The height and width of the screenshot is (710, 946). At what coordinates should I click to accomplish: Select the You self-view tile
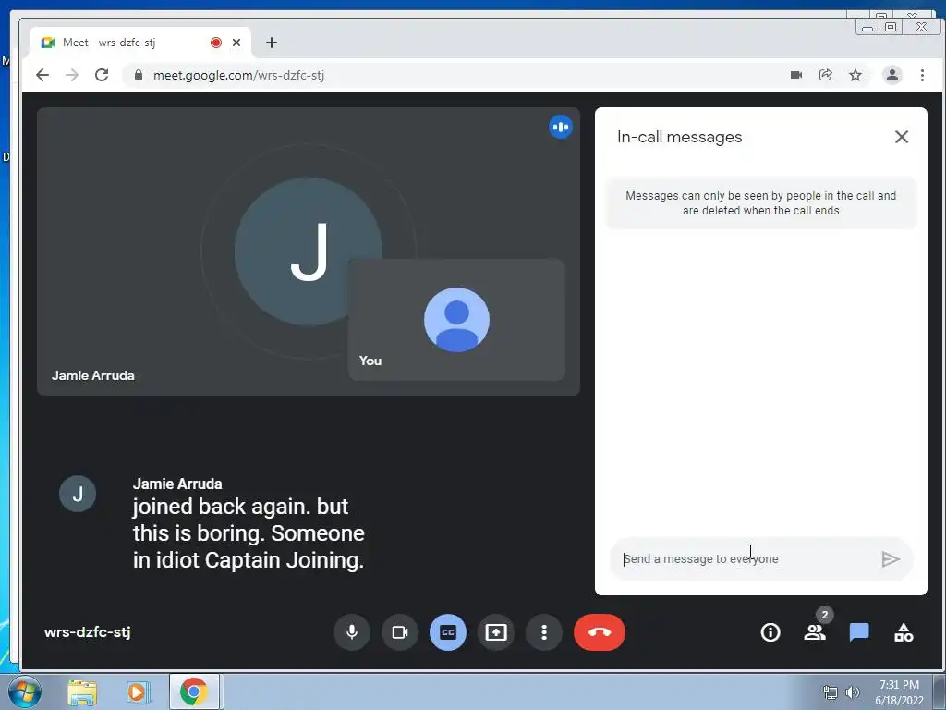pos(456,319)
